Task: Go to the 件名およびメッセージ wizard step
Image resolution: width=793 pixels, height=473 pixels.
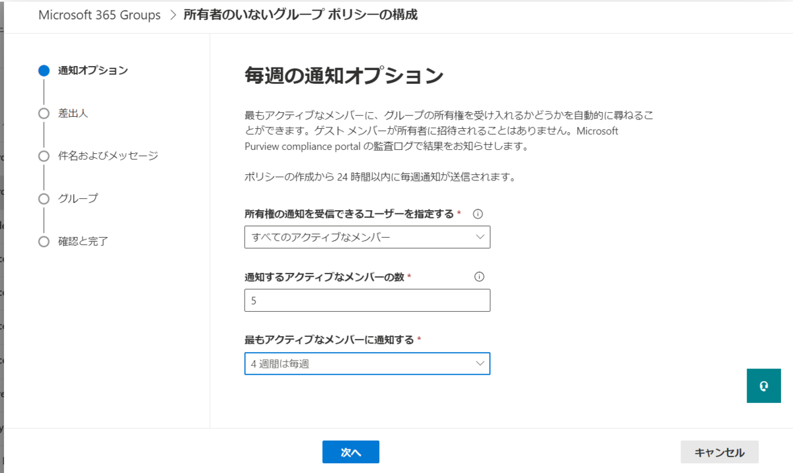Action: click(108, 156)
